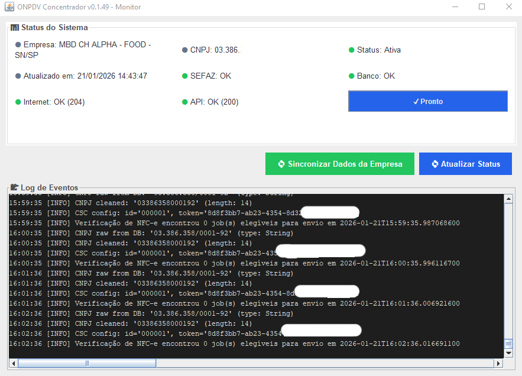The image size is (522, 376).
Task: Click the Atualizar Status button
Action: click(x=466, y=164)
